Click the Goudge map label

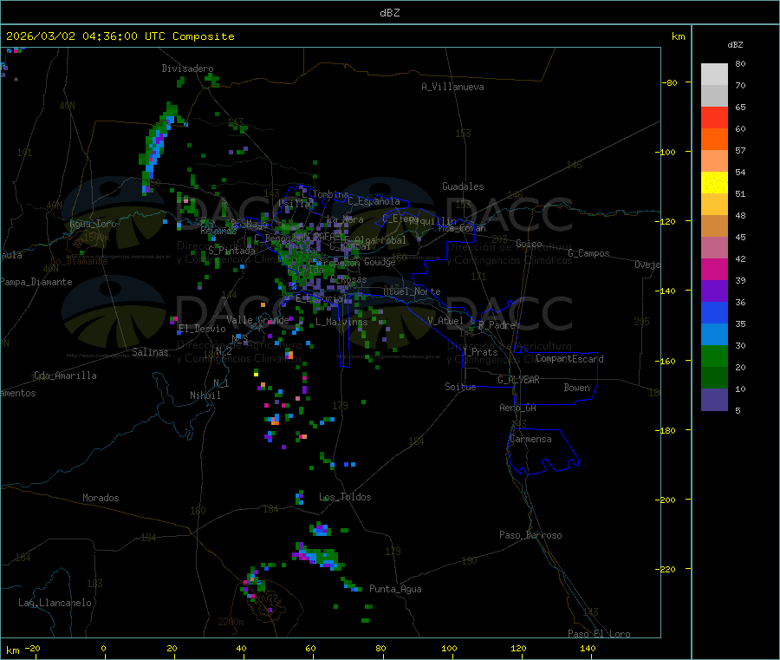pos(380,262)
